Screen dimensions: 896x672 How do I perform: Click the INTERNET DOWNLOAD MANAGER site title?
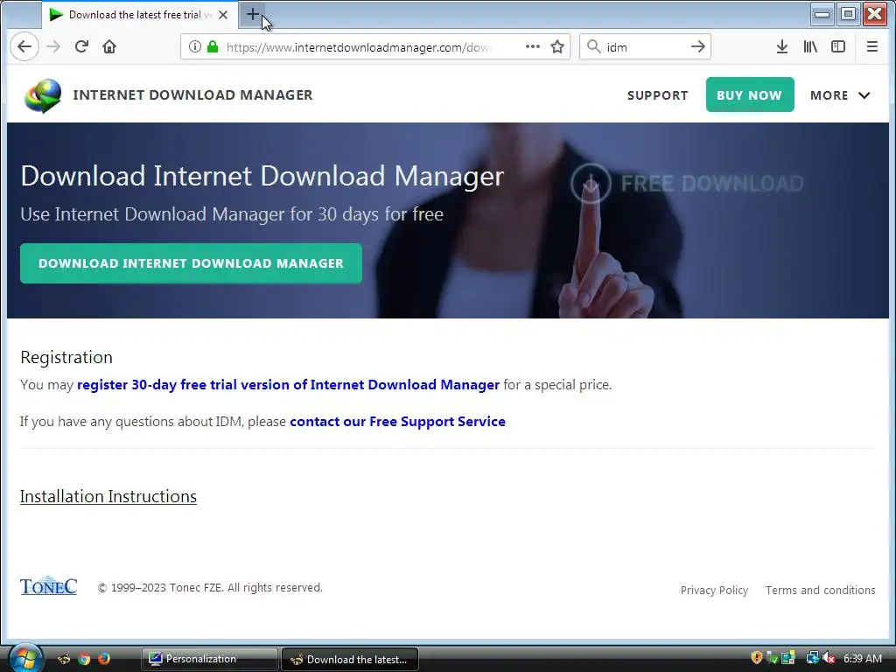click(192, 94)
